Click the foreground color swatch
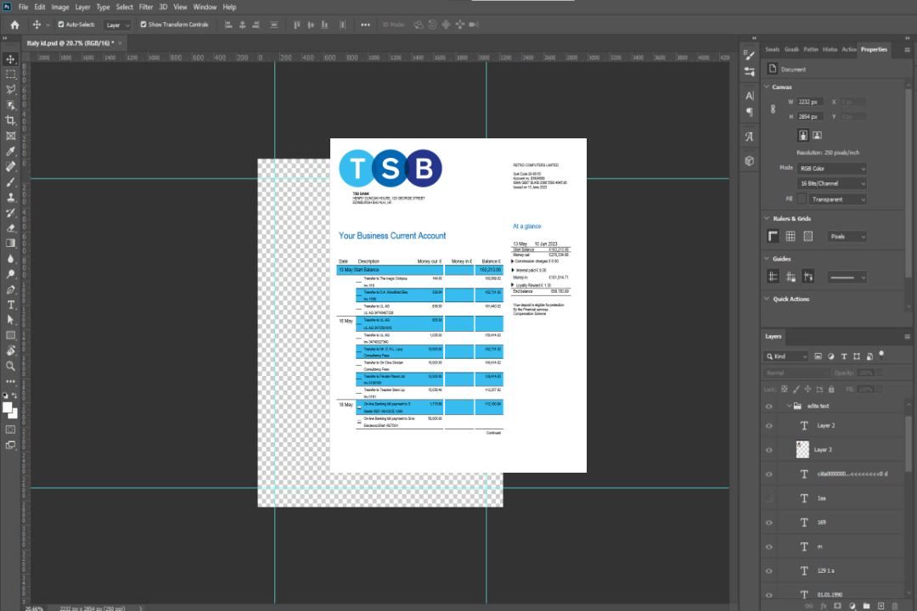Viewport: 917px width, 611px height. point(7,407)
